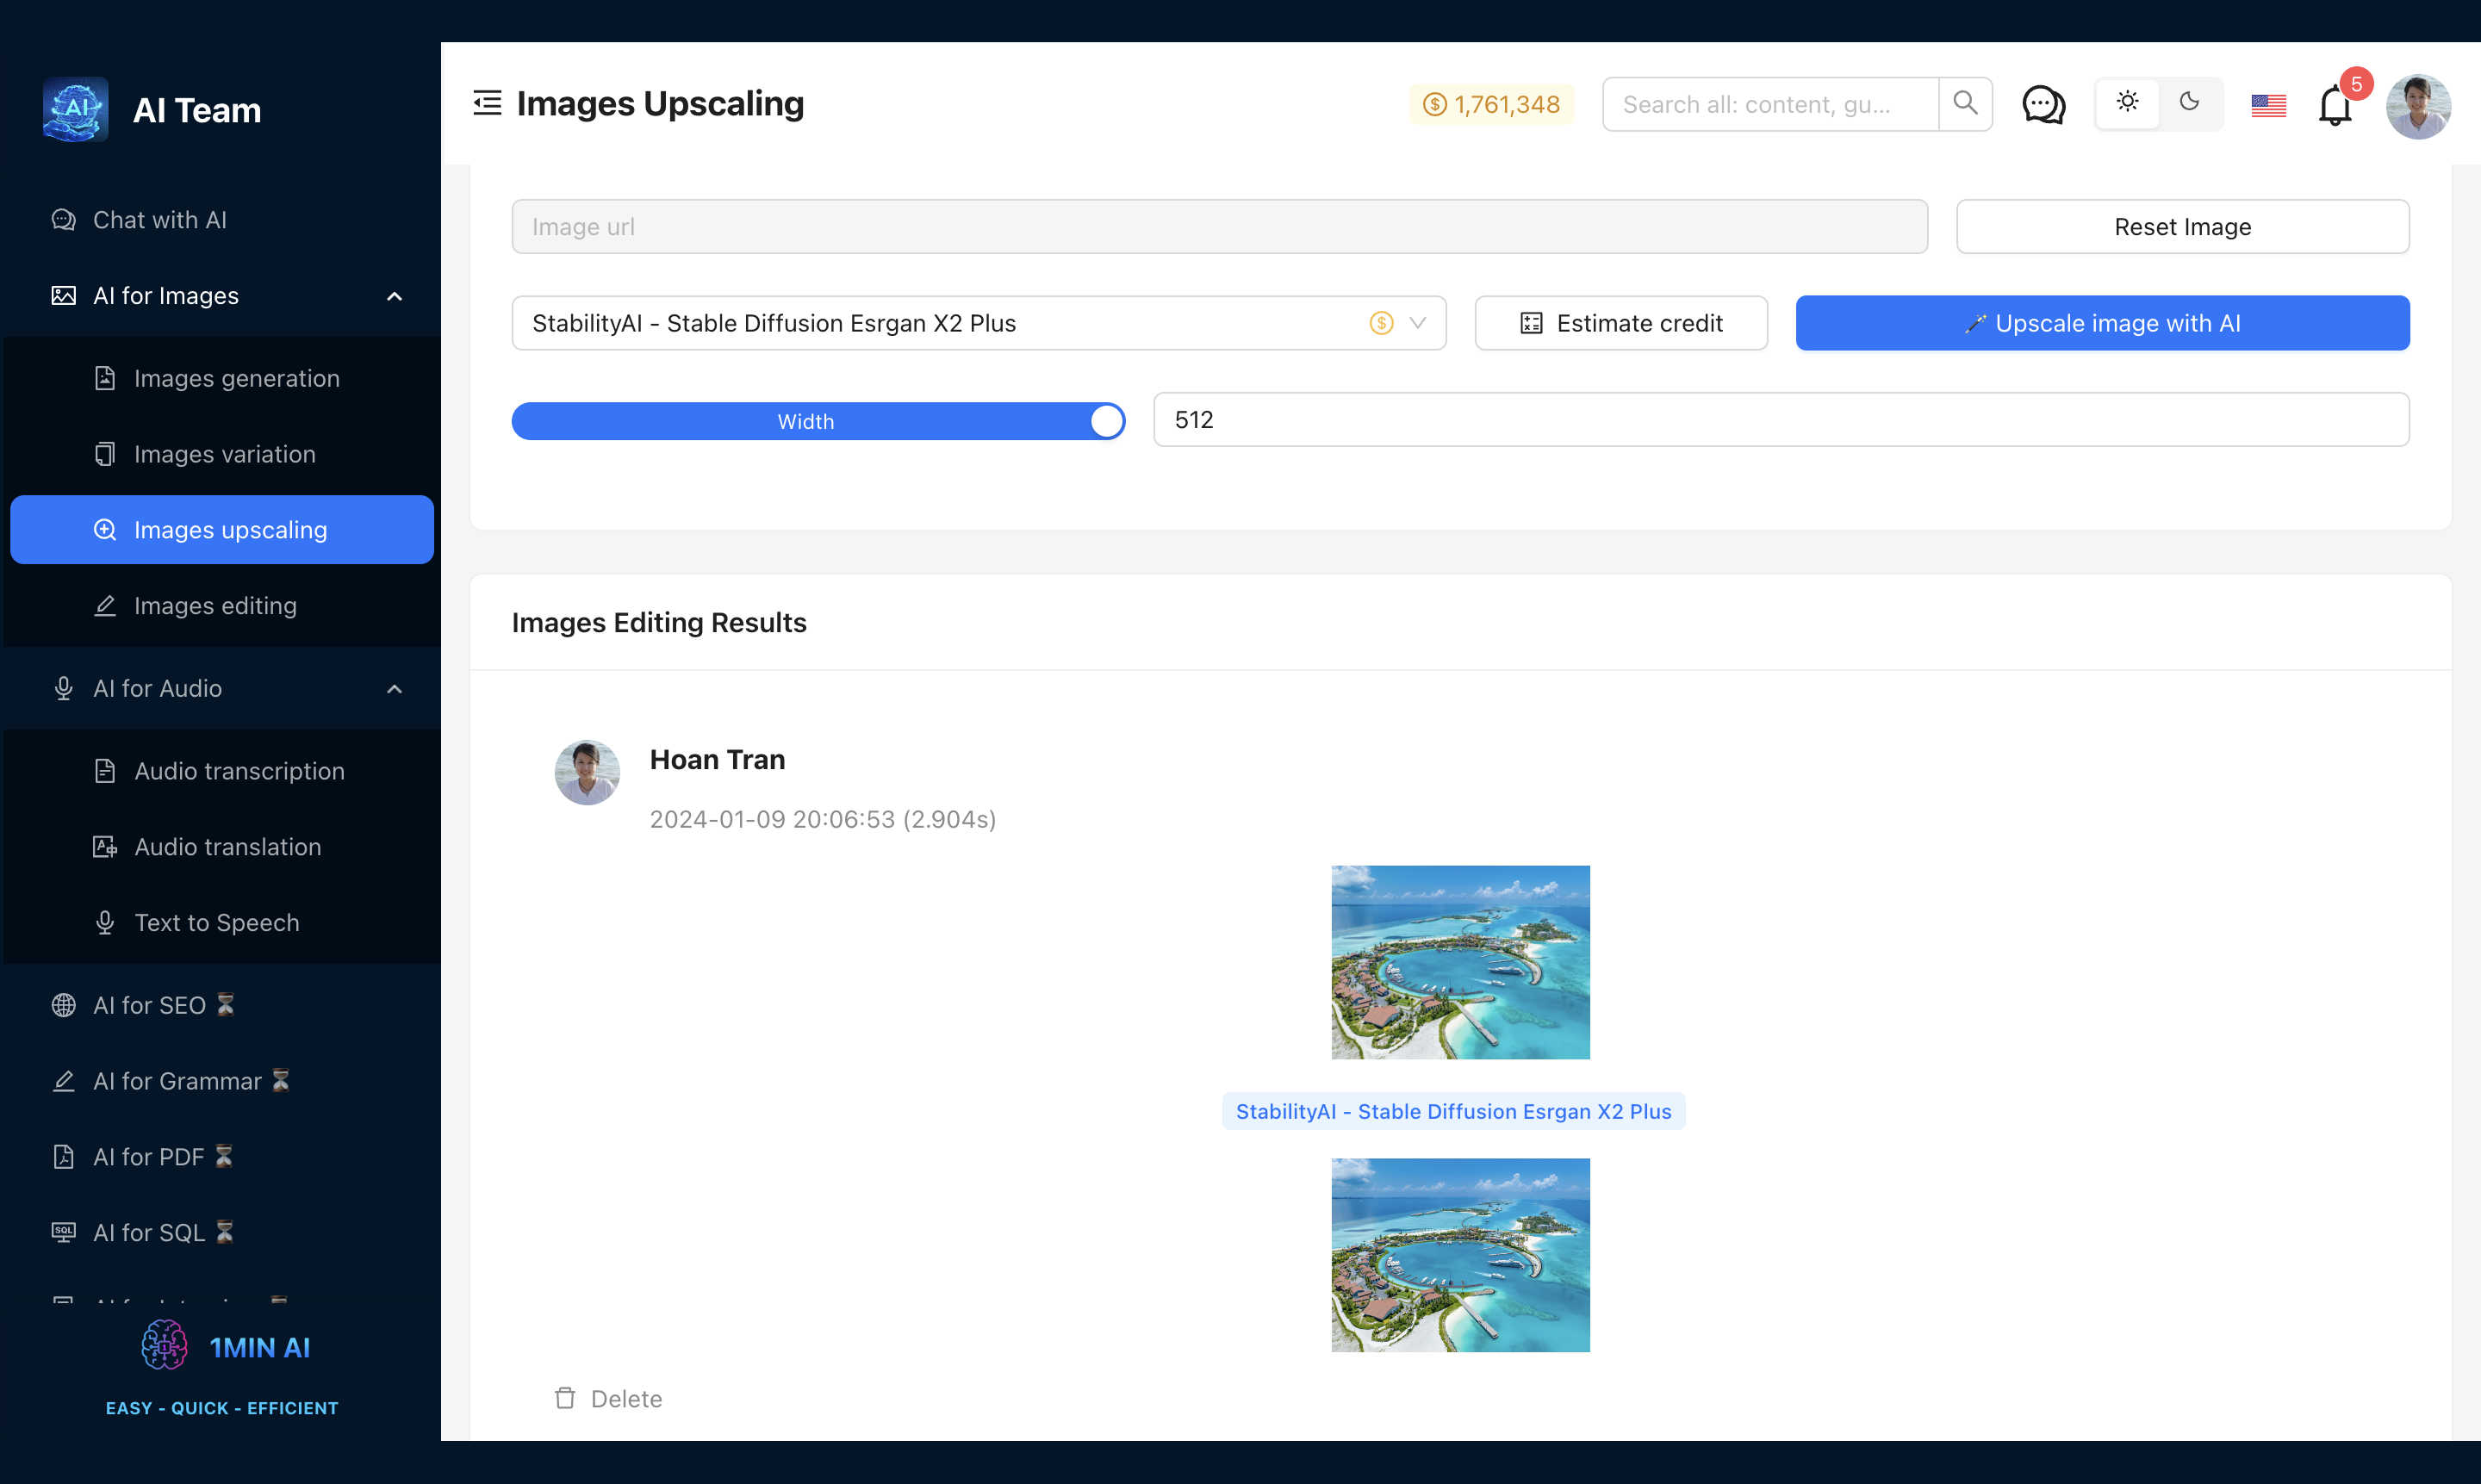Switch to dark theme mode
The width and height of the screenshot is (2481, 1484).
tap(2189, 102)
